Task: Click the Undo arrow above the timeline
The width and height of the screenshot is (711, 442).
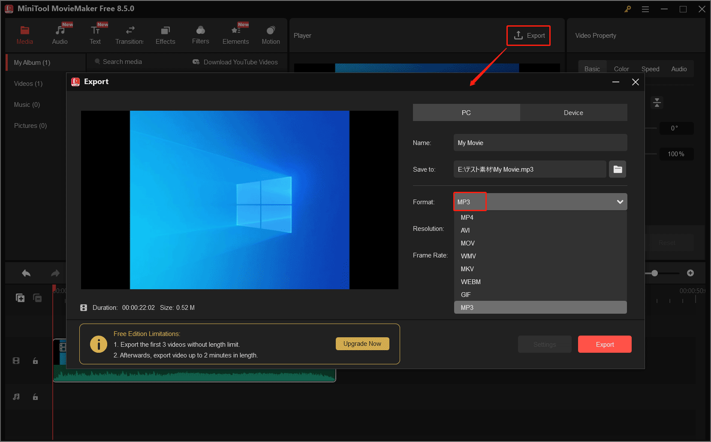Action: pos(26,273)
